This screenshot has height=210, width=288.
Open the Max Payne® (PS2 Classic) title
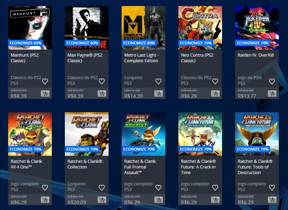[x=85, y=58]
